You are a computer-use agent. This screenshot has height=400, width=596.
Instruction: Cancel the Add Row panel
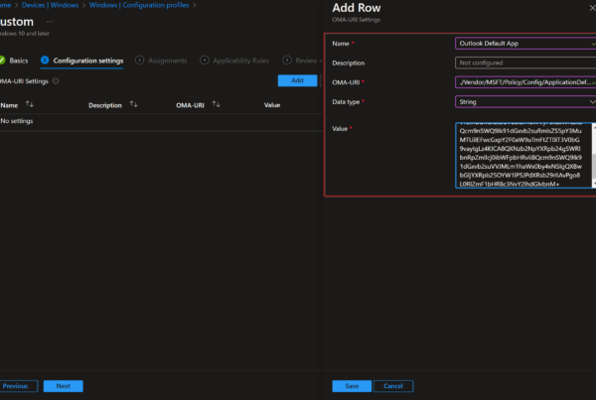pos(392,386)
